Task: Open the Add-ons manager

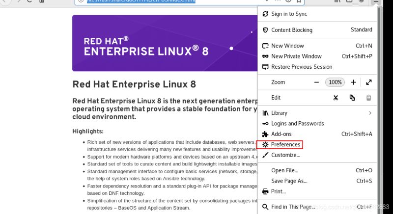Action: 281,134
